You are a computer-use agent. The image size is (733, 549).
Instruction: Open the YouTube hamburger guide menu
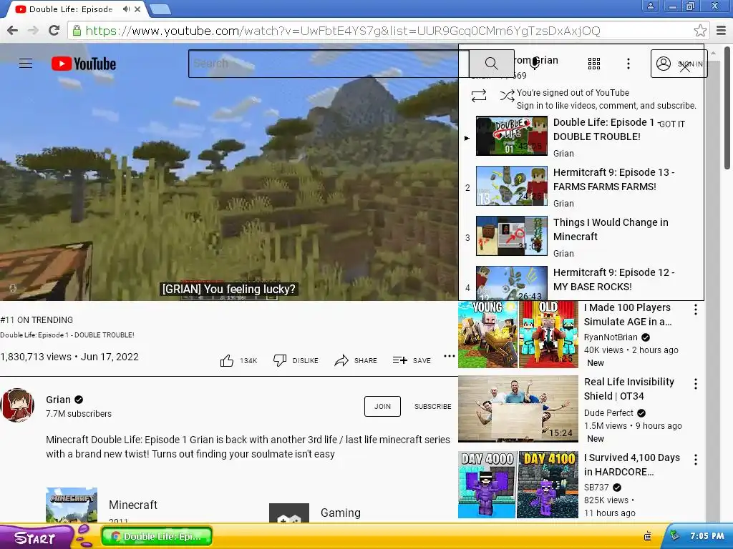point(26,63)
